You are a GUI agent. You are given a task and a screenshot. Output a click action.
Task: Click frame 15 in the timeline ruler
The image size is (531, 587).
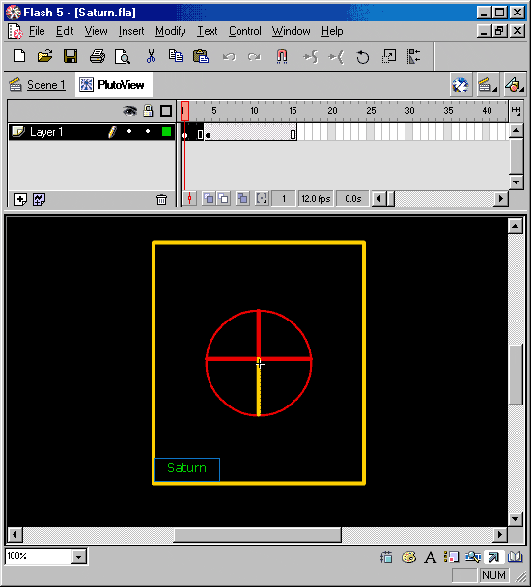pyautogui.click(x=293, y=111)
